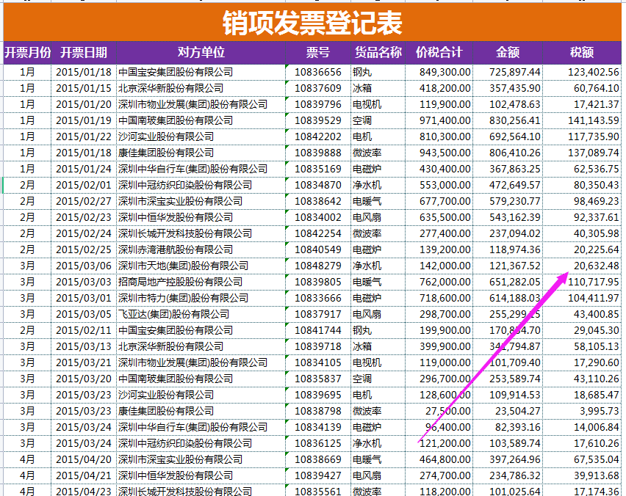The image size is (626, 496).
Task: Select date cell 2015/02/11
Action: (84, 330)
